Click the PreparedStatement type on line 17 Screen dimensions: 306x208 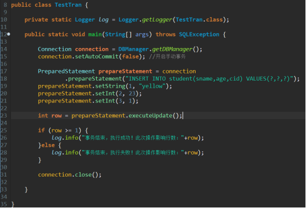click(66, 71)
